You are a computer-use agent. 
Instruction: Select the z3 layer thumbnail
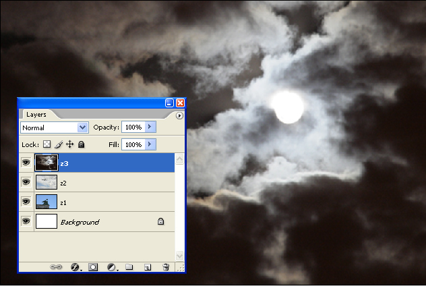click(x=47, y=163)
